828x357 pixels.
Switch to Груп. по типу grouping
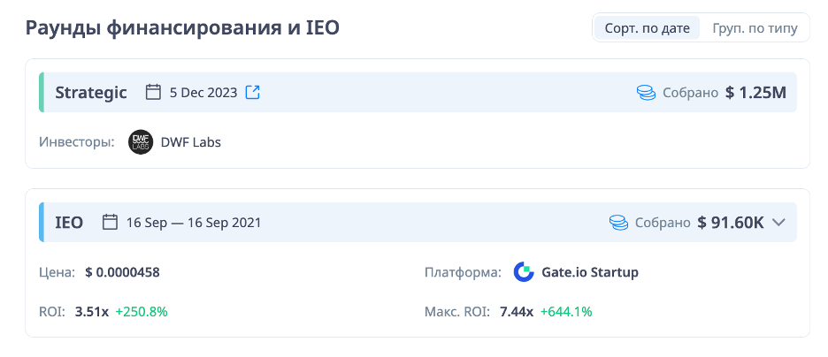tap(755, 28)
